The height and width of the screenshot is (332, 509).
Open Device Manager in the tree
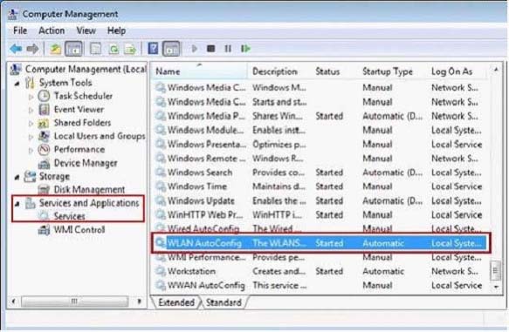point(86,163)
